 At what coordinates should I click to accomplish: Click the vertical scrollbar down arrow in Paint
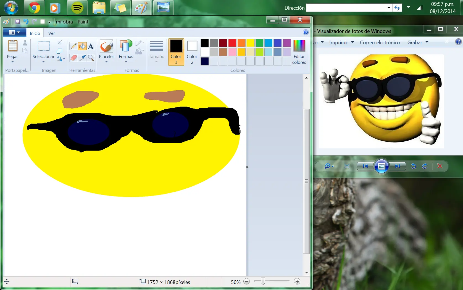click(x=306, y=273)
